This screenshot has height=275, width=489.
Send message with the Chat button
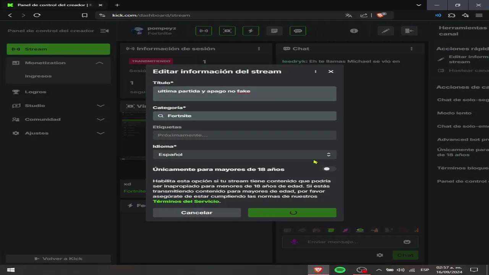click(405, 255)
